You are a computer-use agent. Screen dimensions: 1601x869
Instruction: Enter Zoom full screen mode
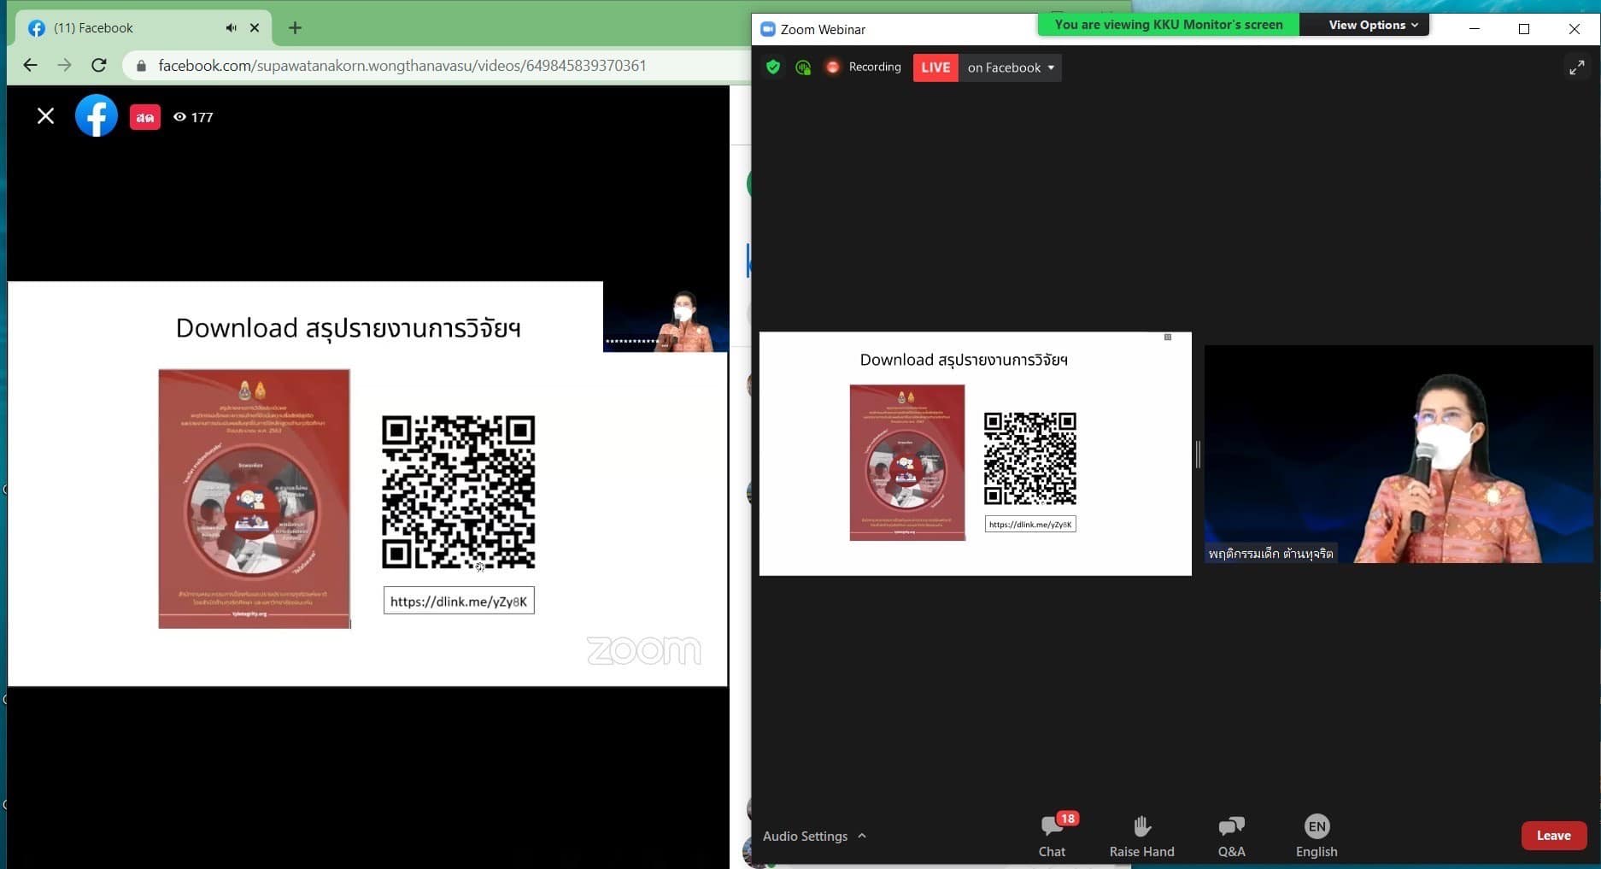1577,68
